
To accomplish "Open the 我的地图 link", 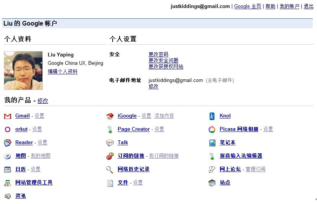I will pyautogui.click(x=40, y=156).
